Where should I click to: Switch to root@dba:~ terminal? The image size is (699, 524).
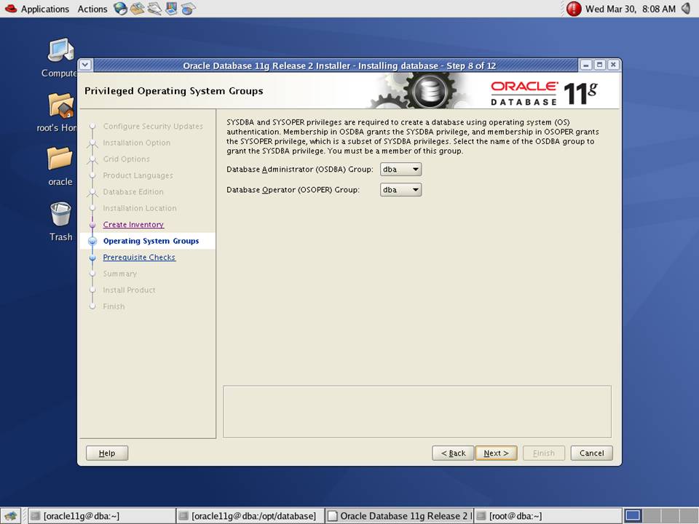point(548,516)
